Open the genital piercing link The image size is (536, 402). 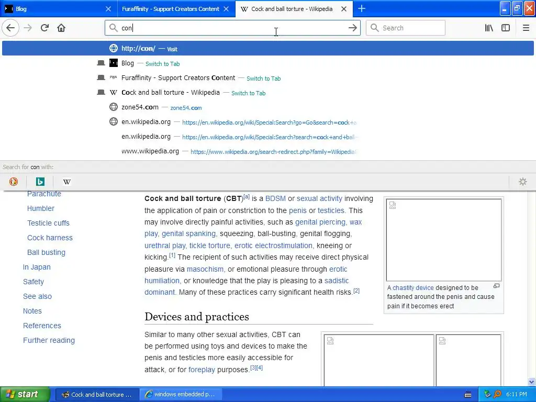[321, 222]
